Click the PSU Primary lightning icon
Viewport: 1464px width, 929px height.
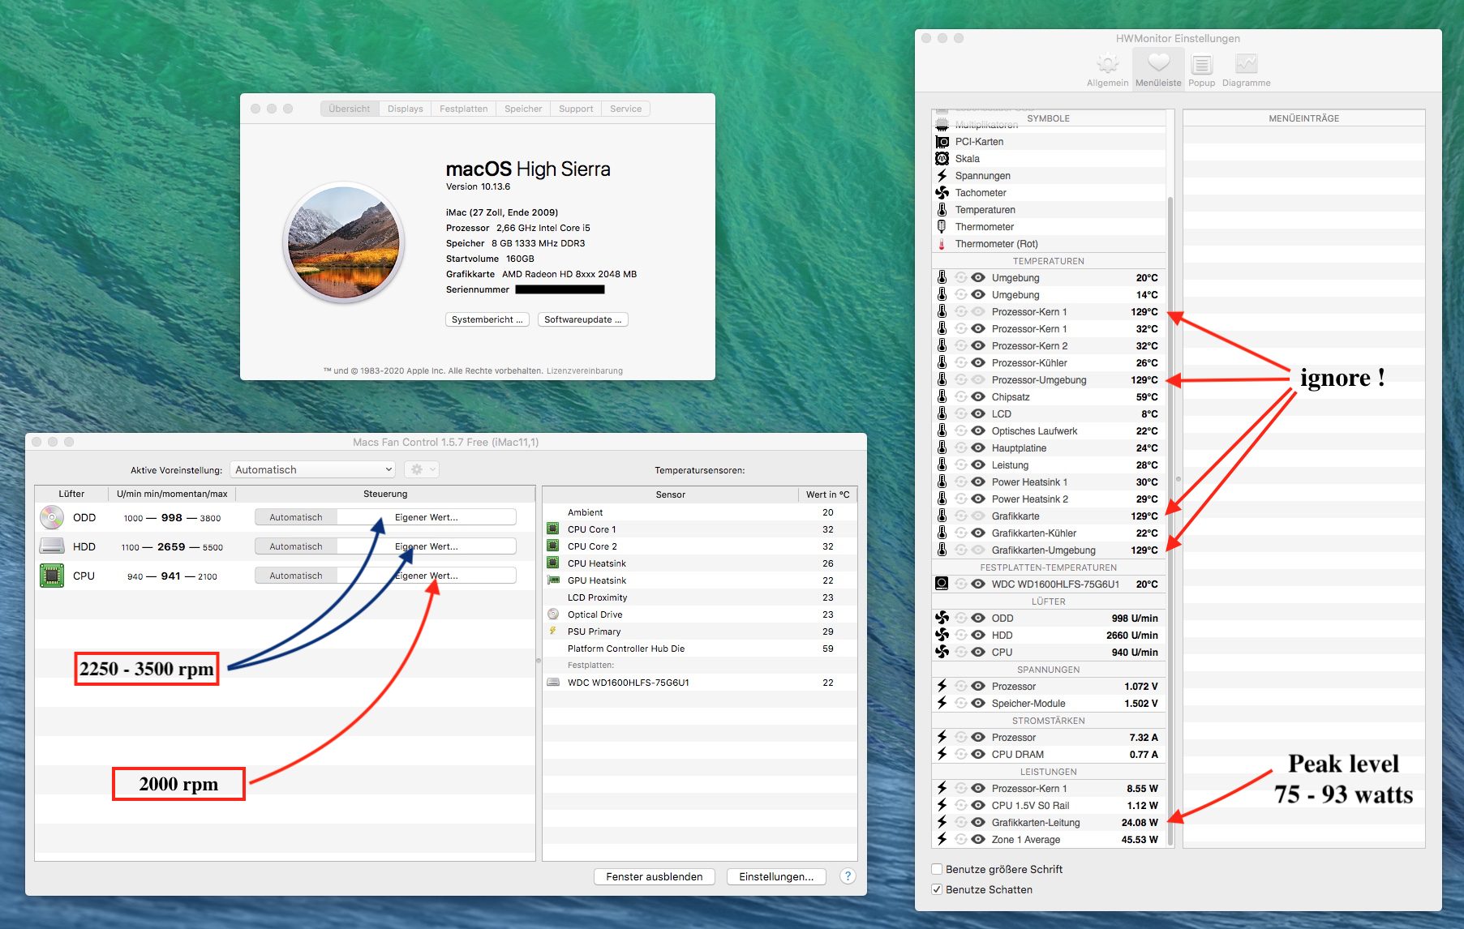[553, 631]
